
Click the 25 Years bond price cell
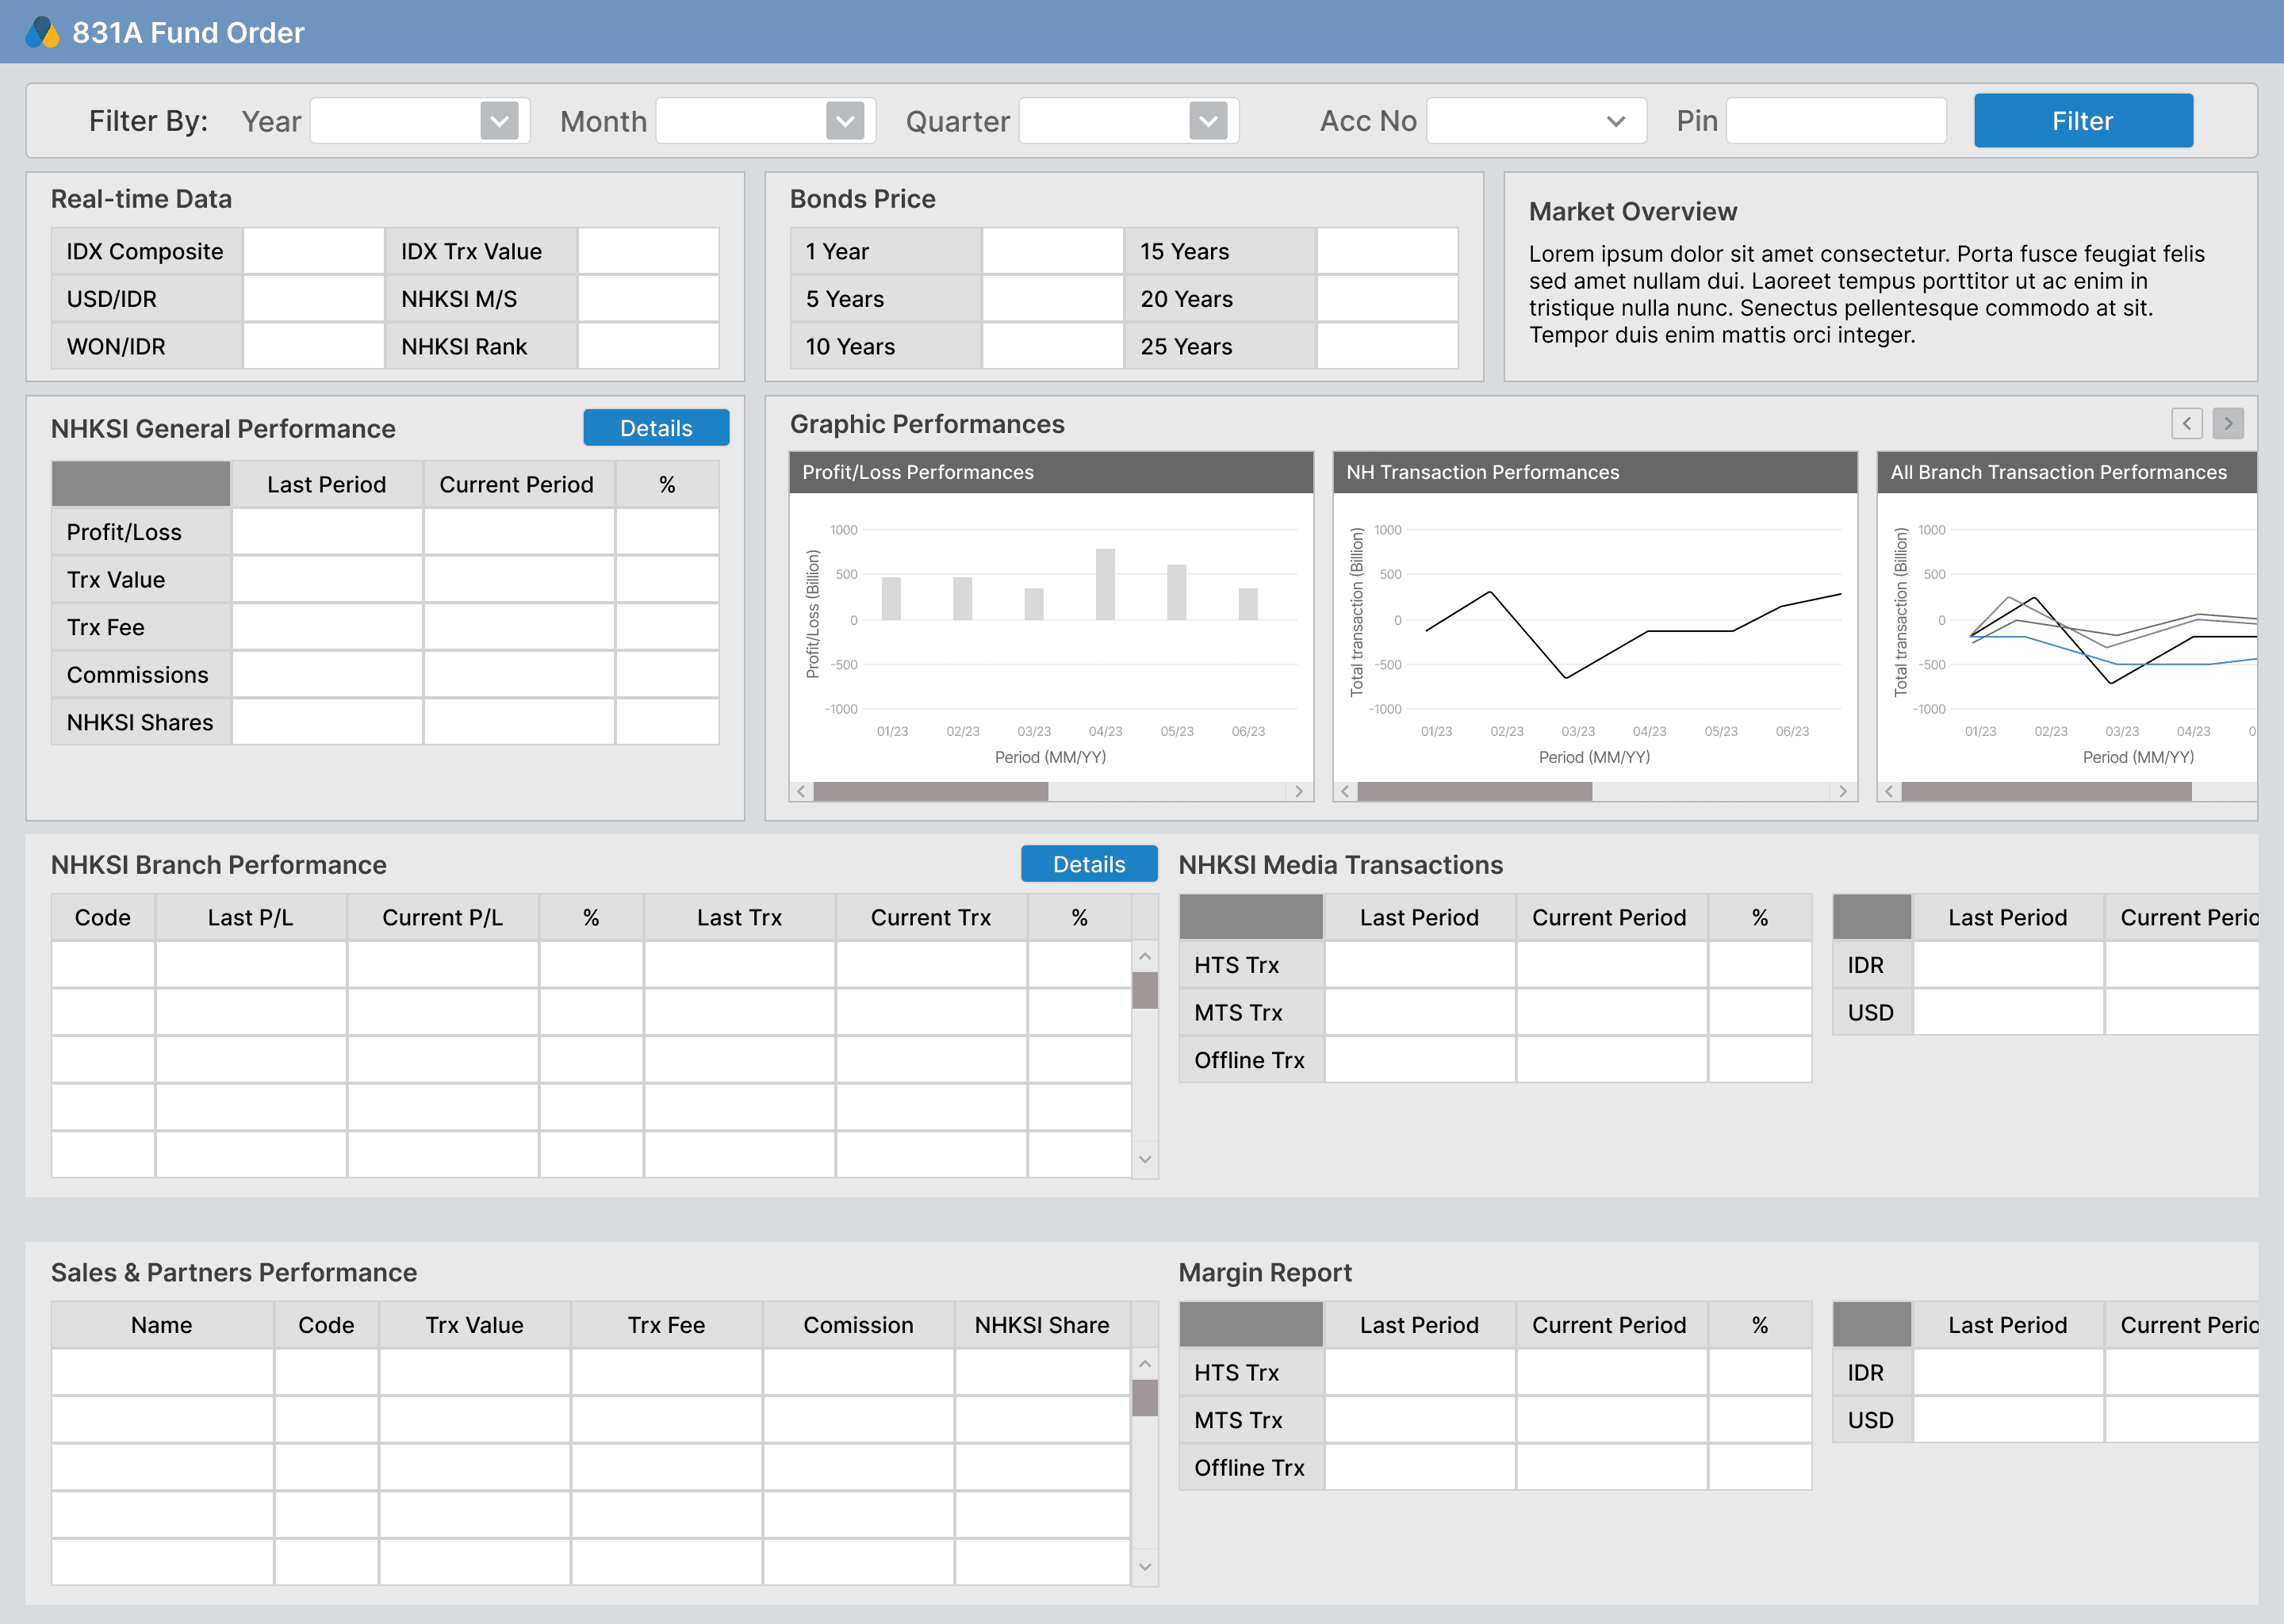click(x=1387, y=346)
